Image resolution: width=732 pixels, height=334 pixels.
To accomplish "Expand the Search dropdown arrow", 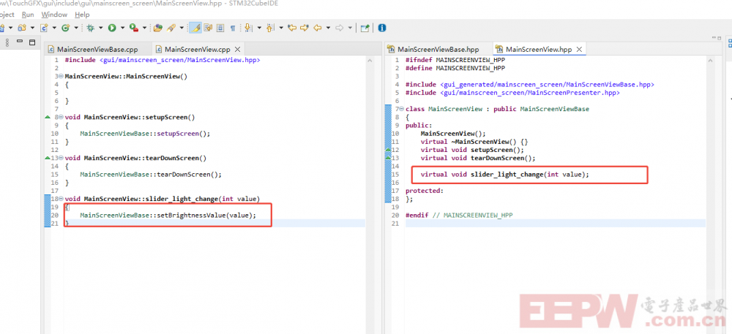I will coord(182,28).
